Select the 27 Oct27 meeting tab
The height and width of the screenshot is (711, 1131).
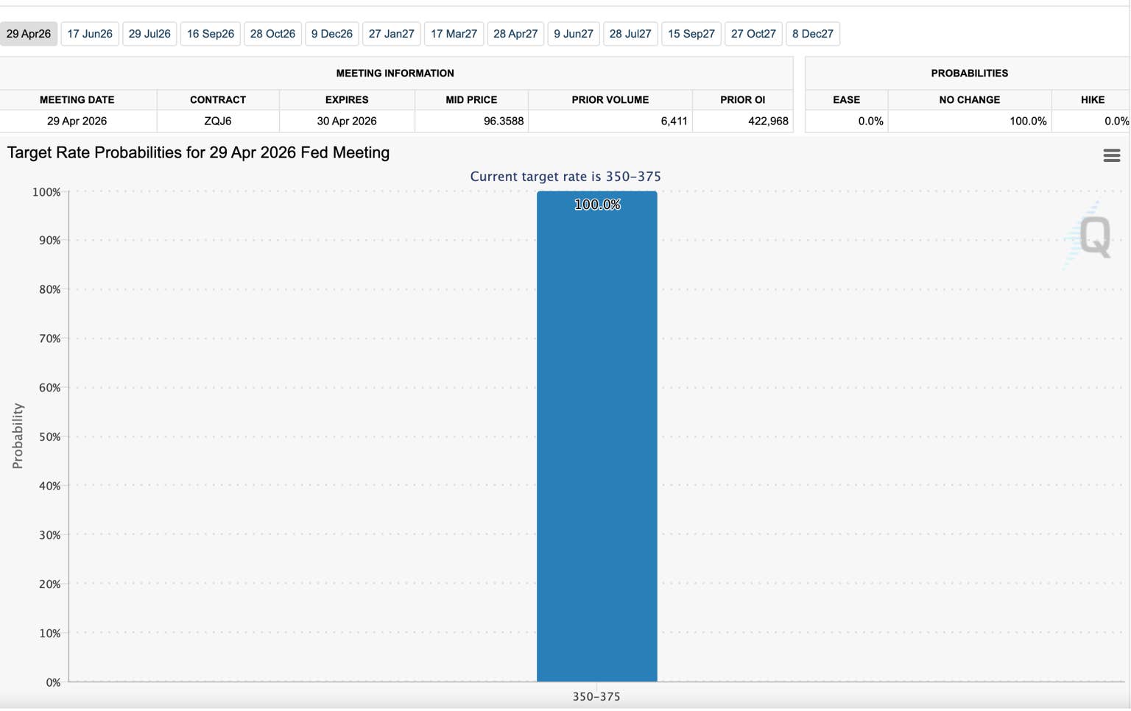tap(753, 34)
